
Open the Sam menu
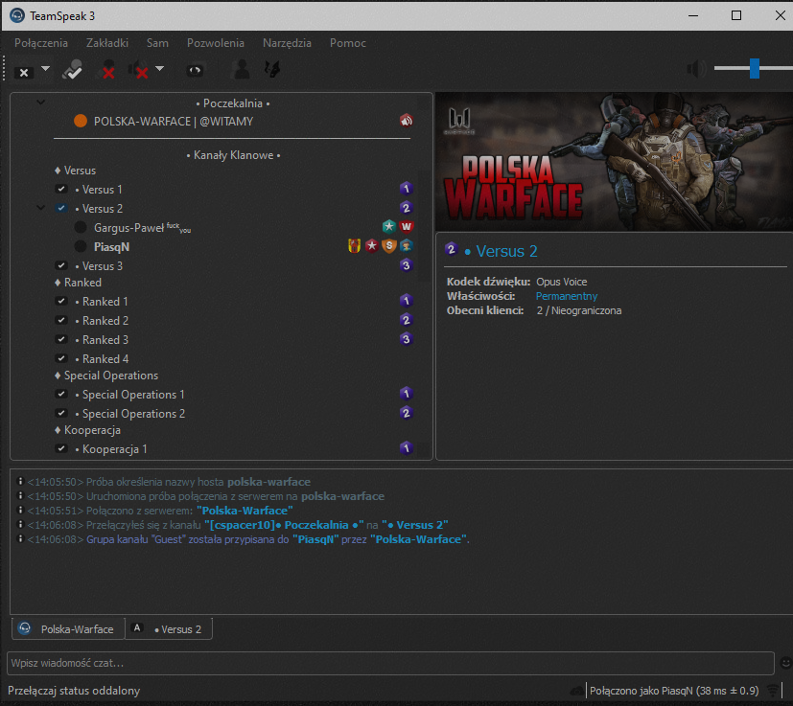[x=157, y=43]
